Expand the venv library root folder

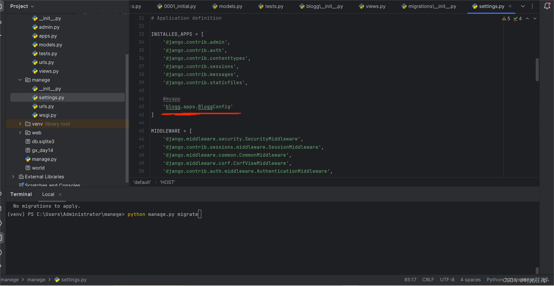click(20, 124)
